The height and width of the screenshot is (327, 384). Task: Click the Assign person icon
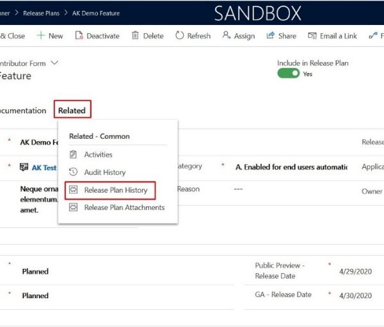[227, 36]
